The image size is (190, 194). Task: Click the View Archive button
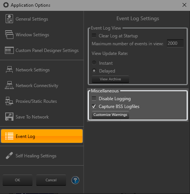110,79
